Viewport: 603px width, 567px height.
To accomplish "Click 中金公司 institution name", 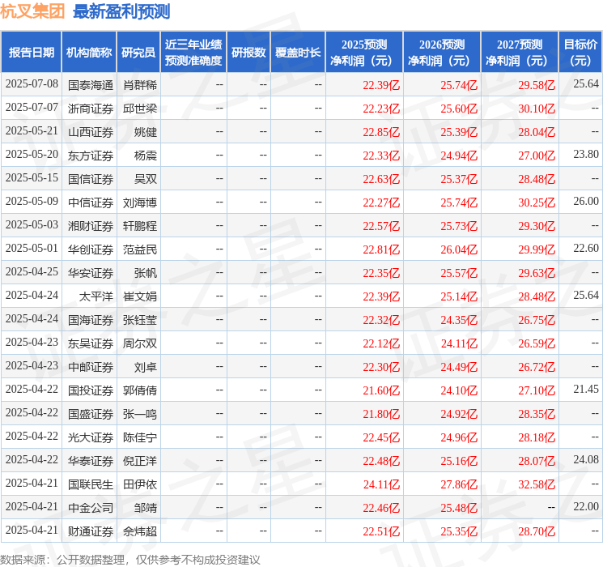I will 91,508.
